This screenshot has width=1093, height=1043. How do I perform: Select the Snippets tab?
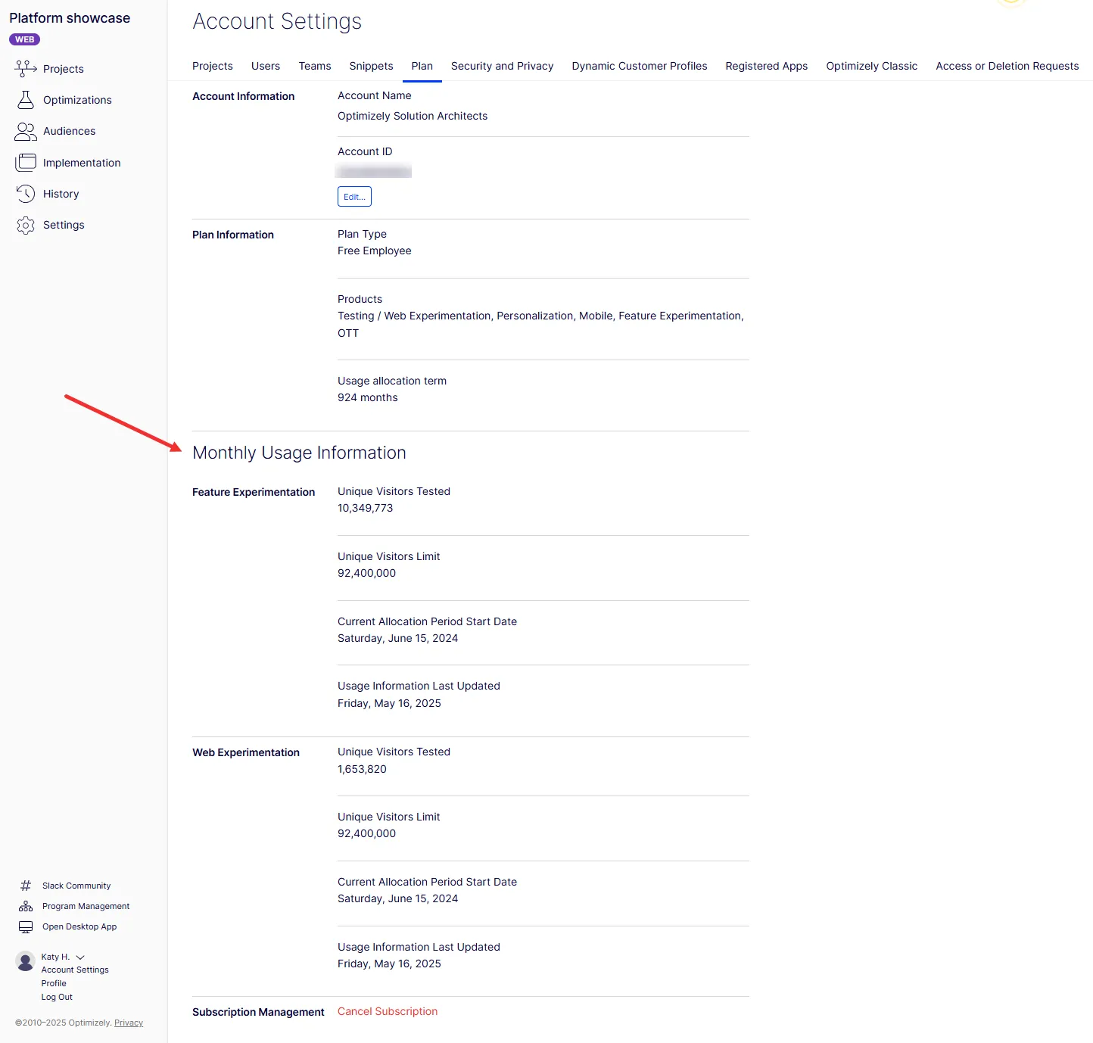(x=372, y=66)
